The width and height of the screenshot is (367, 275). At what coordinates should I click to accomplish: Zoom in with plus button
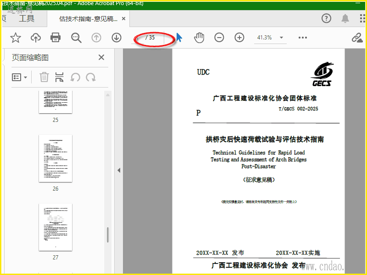click(239, 38)
